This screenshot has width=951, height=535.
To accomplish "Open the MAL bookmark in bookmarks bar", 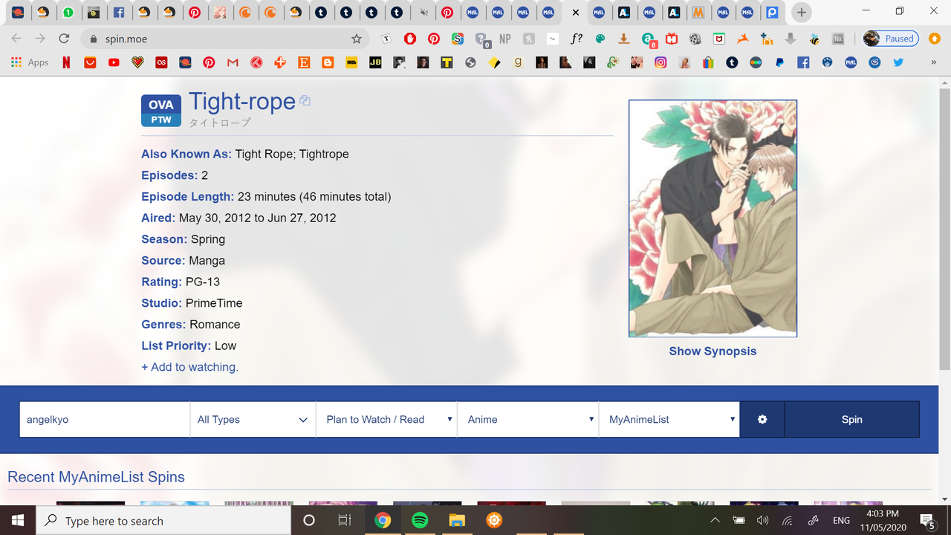I will click(851, 63).
